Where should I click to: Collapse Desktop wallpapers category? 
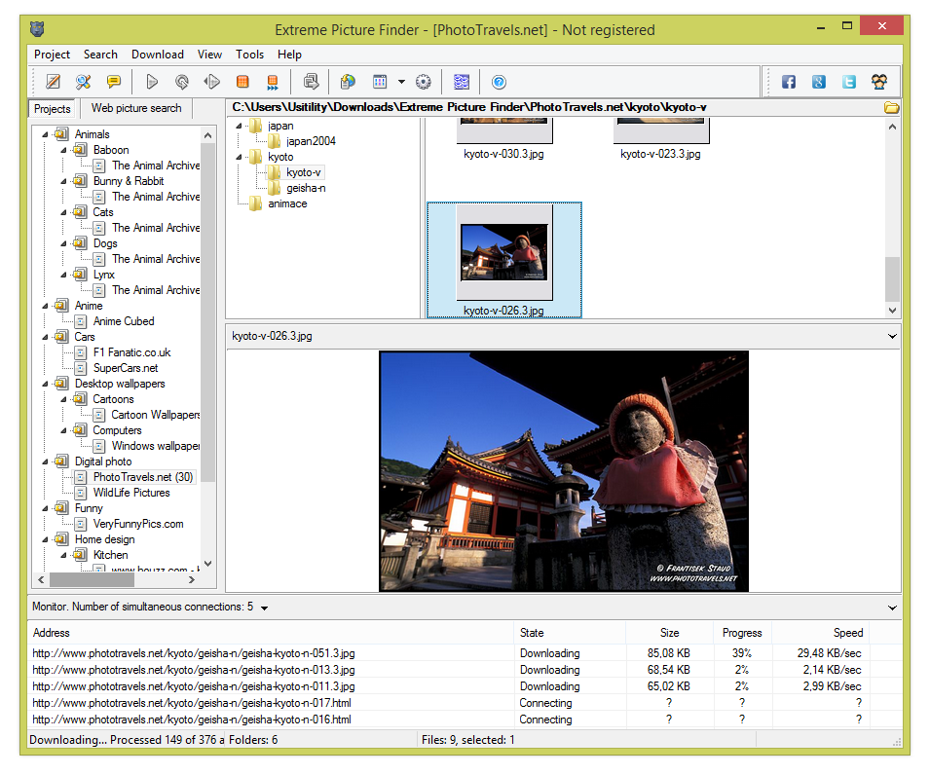(x=45, y=384)
